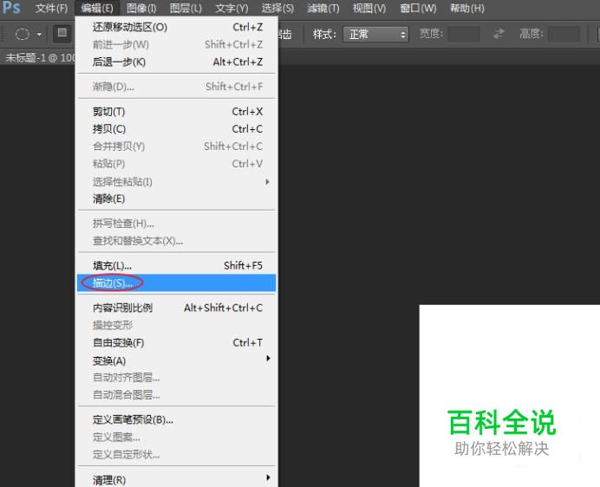Click the Photoshop Ps logo icon
Image resolution: width=600 pixels, height=487 pixels.
tap(11, 8)
